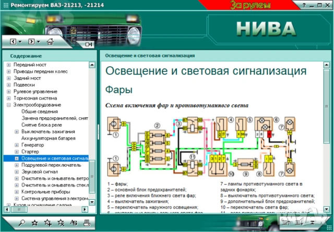Open the bookmarks star icon
Image resolution: width=334 pixels, height=232 pixels.
(x=35, y=223)
